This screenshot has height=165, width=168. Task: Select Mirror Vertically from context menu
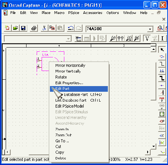point(79,71)
